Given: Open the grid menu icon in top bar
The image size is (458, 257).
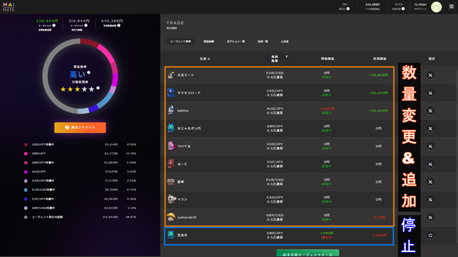Looking at the screenshot, I should point(452,6).
